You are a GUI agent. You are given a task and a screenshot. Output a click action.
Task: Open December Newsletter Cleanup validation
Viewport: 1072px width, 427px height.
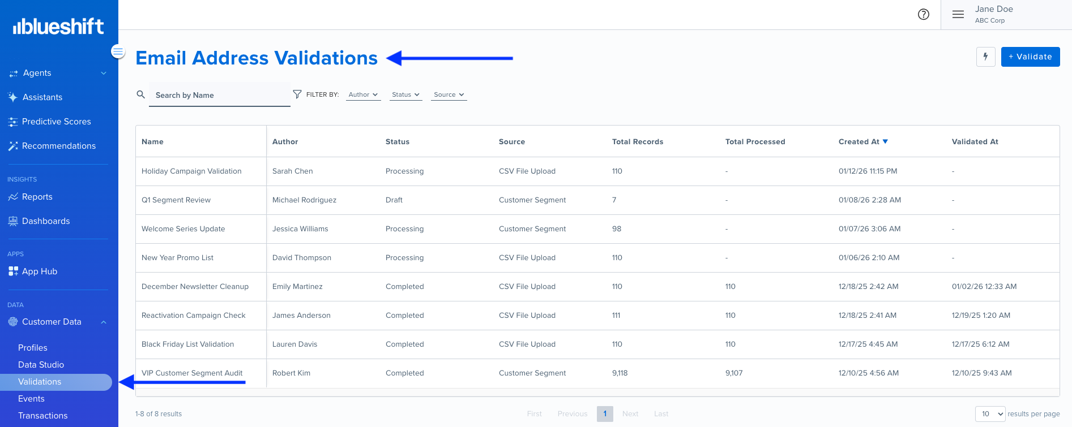(x=195, y=287)
